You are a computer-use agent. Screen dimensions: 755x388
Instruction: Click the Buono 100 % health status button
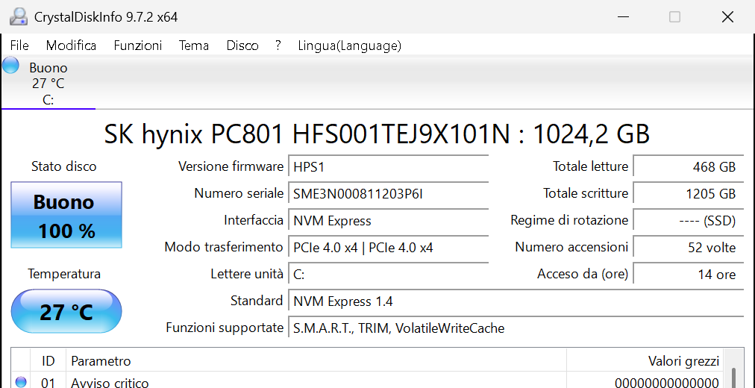click(66, 215)
